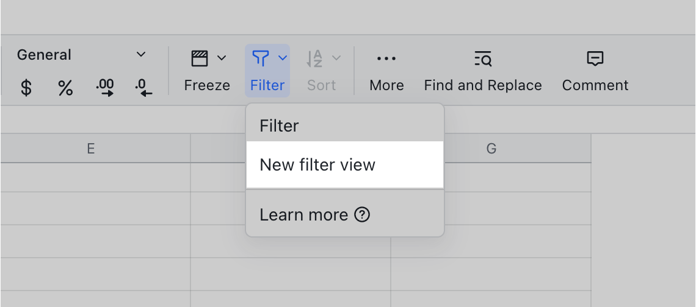Collapse the Filter dropdown arrow
Screen dimensions: 696x307
283,58
